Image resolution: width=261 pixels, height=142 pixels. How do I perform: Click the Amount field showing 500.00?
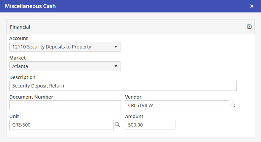point(150,125)
